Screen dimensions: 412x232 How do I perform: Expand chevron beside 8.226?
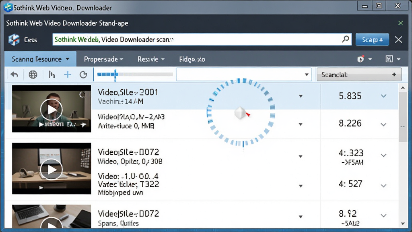383,124
